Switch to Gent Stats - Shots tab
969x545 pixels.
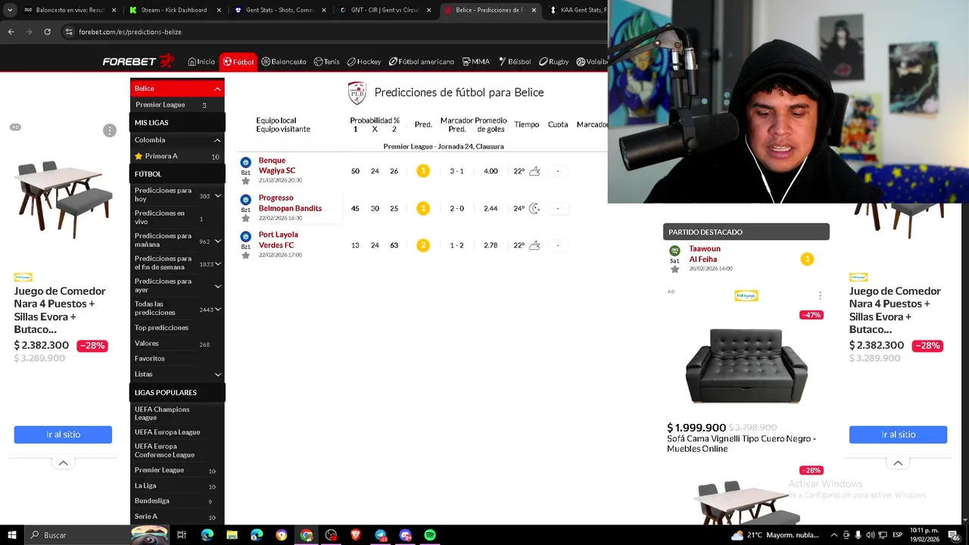pyautogui.click(x=279, y=10)
